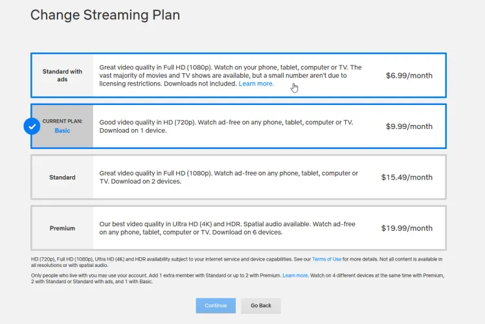This screenshot has width=485, height=324.
Task: Choose the Premium plan label
Action: coord(62,228)
